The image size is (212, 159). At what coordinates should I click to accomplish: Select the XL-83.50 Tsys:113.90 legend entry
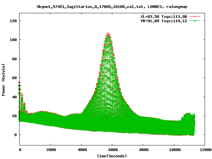164,17
